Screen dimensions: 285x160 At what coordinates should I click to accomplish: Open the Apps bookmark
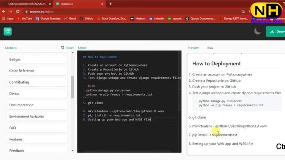(8, 19)
